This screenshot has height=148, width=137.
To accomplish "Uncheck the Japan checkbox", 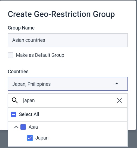I will pyautogui.click(x=30, y=138).
